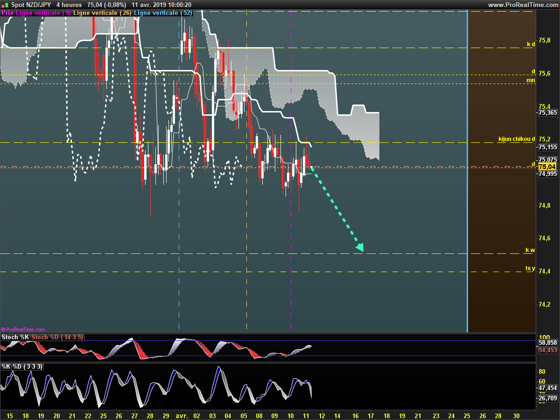Open 'Ligne verticale (52)' settings label
This screenshot has width=560, height=420.
[x=163, y=13]
